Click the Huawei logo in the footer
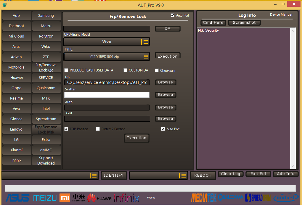Image resolution: width=302 pixels, height=205 pixels. tap(99, 198)
